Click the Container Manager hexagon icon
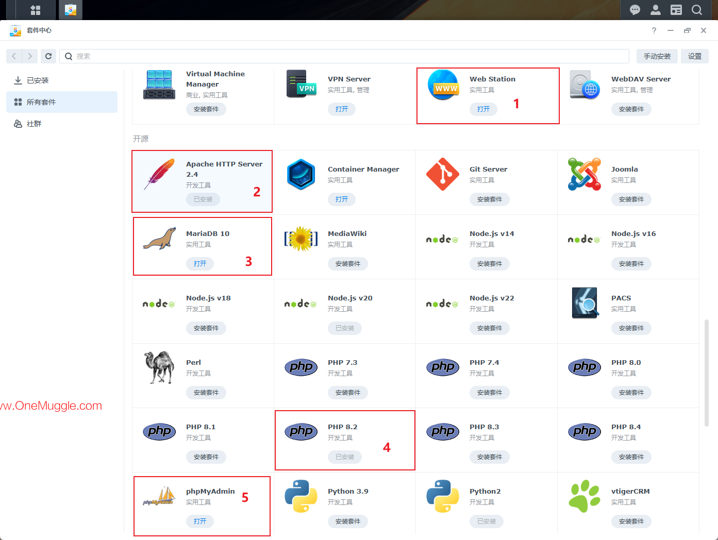The width and height of the screenshot is (718, 540). [301, 174]
